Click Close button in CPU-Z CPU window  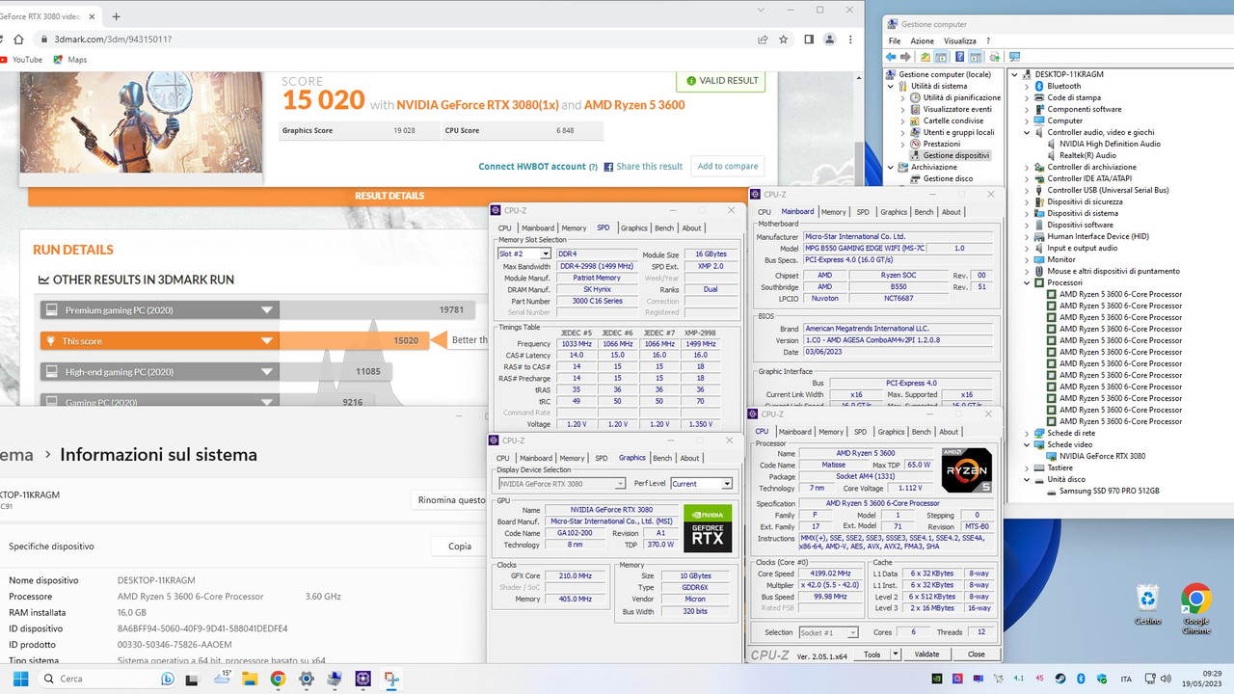977,654
